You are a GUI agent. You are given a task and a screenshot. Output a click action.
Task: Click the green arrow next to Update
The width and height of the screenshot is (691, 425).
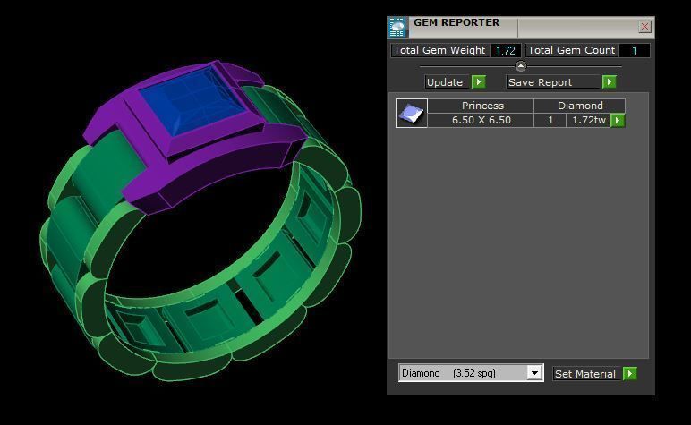tap(479, 82)
